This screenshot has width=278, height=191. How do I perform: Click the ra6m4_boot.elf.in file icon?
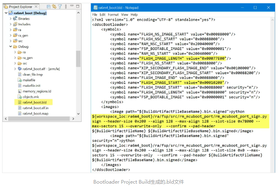pos(20,108)
